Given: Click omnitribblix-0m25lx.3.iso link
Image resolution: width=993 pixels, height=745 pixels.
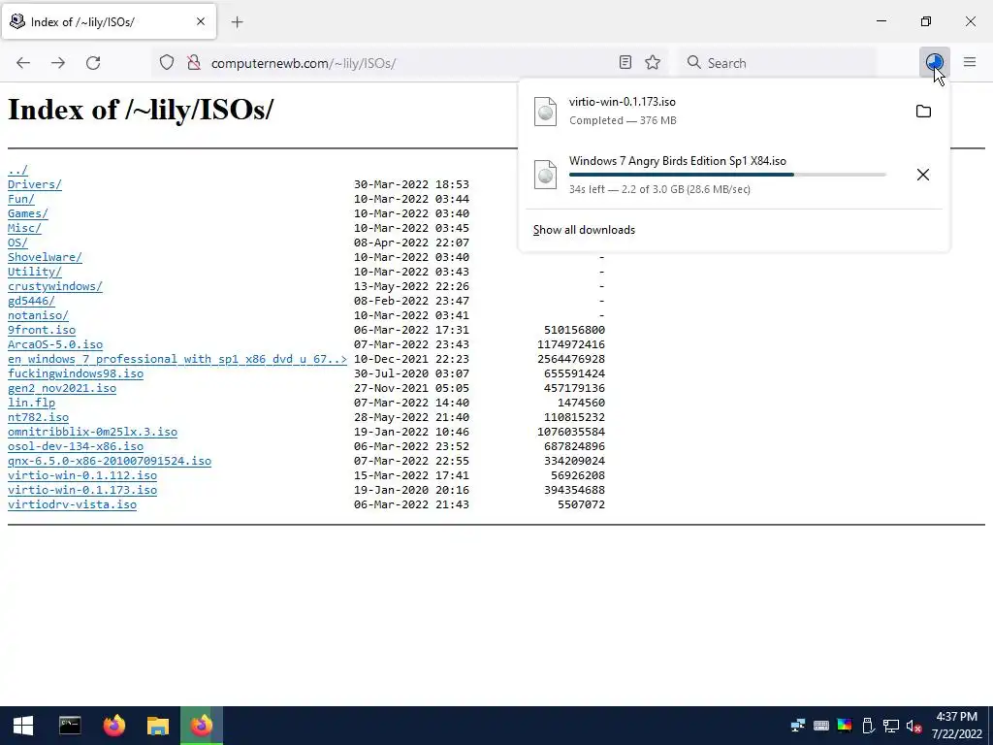Looking at the screenshot, I should click(x=92, y=432).
